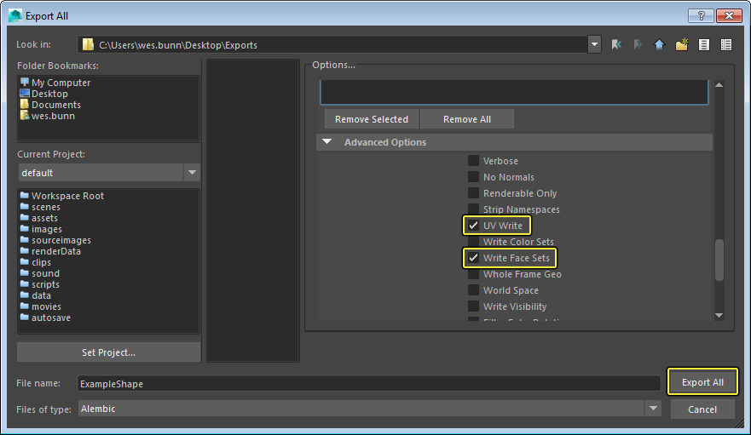Click the back navigation arrow icon

[615, 44]
